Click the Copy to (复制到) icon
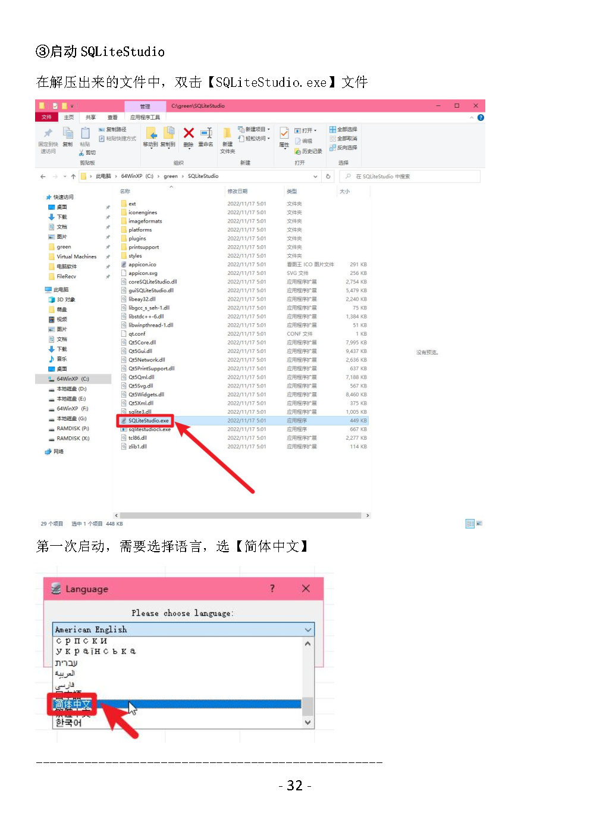The height and width of the screenshot is (835, 590). (x=168, y=133)
